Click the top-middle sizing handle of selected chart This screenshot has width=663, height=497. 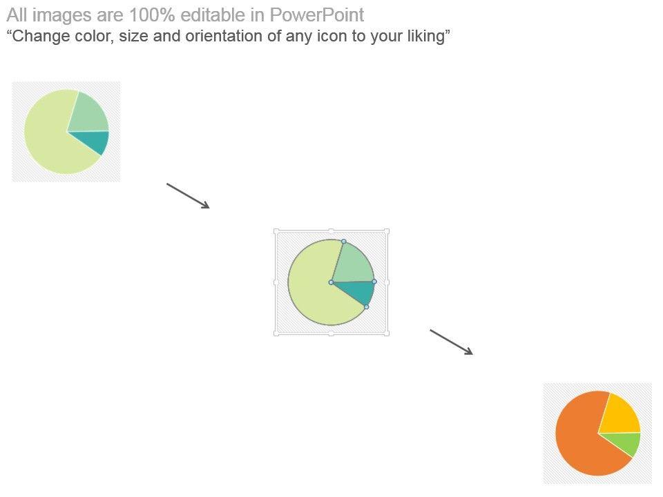331,231
